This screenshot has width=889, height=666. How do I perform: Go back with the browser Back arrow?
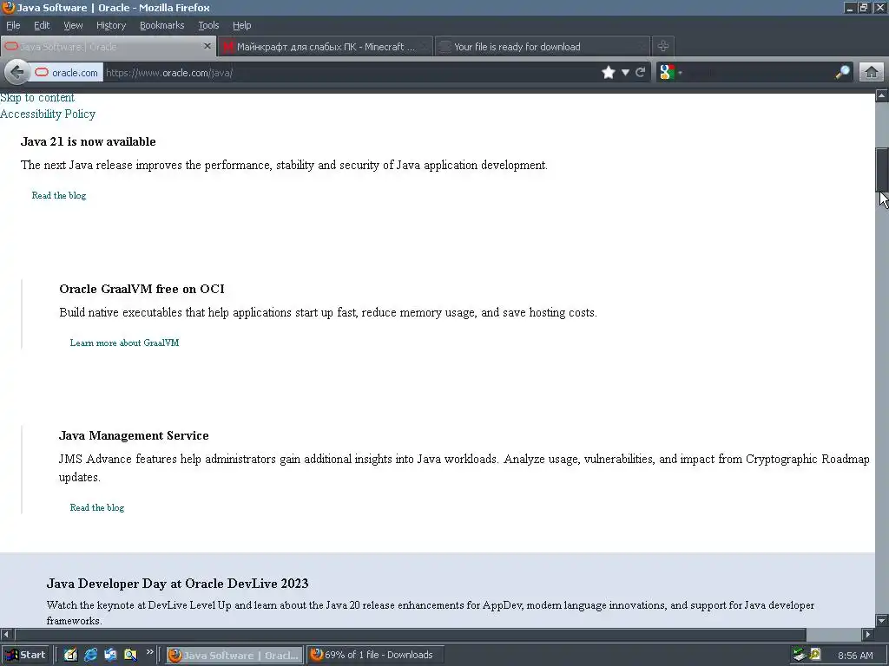click(16, 73)
